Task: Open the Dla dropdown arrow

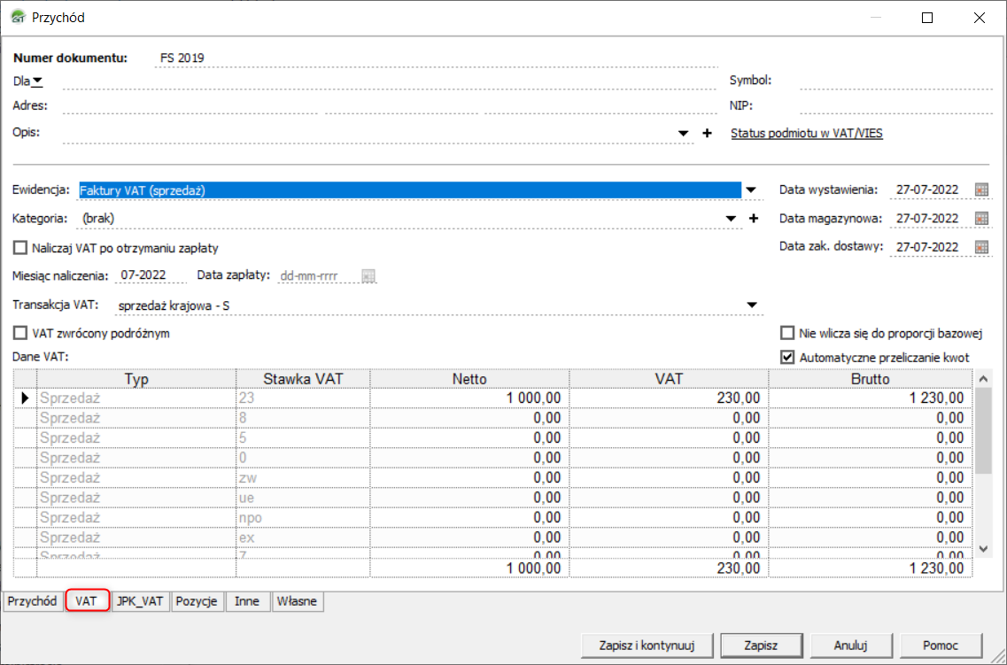Action: pyautogui.click(x=37, y=81)
